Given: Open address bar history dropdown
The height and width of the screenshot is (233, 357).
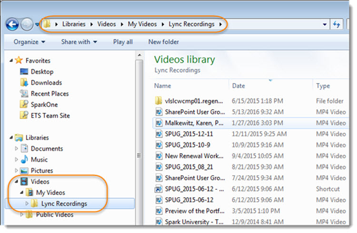Looking at the screenshot, I should click(x=325, y=24).
